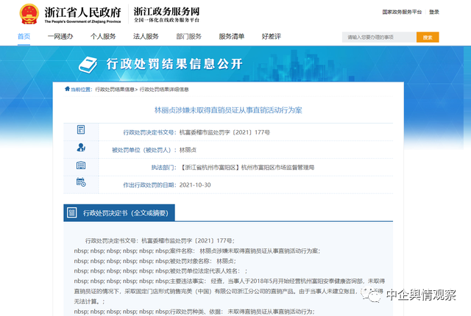Click 行政处罚结果信息 breadcrumb link

(115, 90)
